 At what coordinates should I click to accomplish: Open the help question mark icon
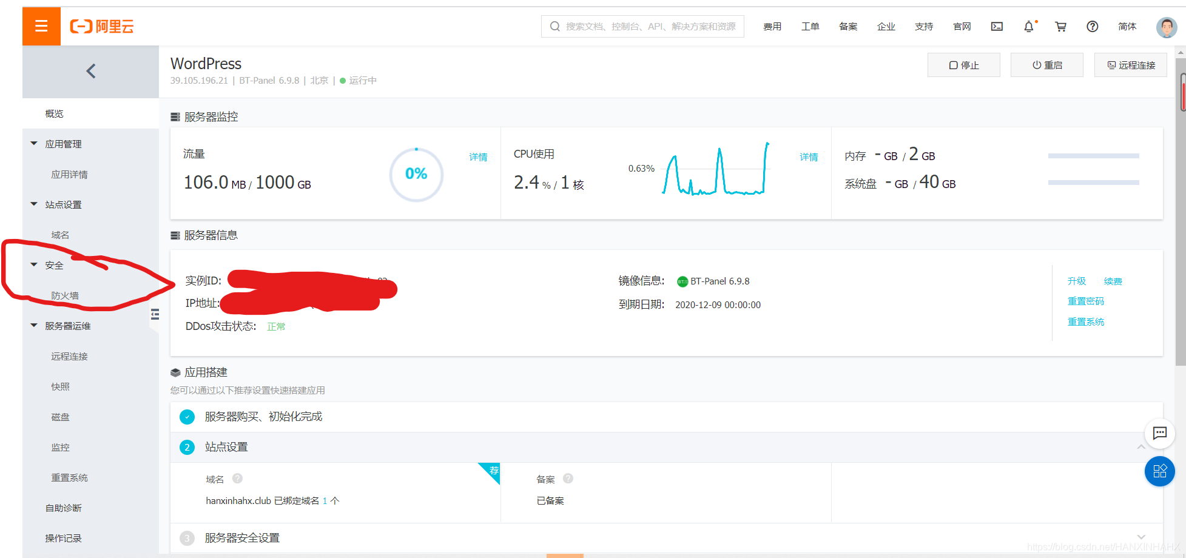point(1092,26)
